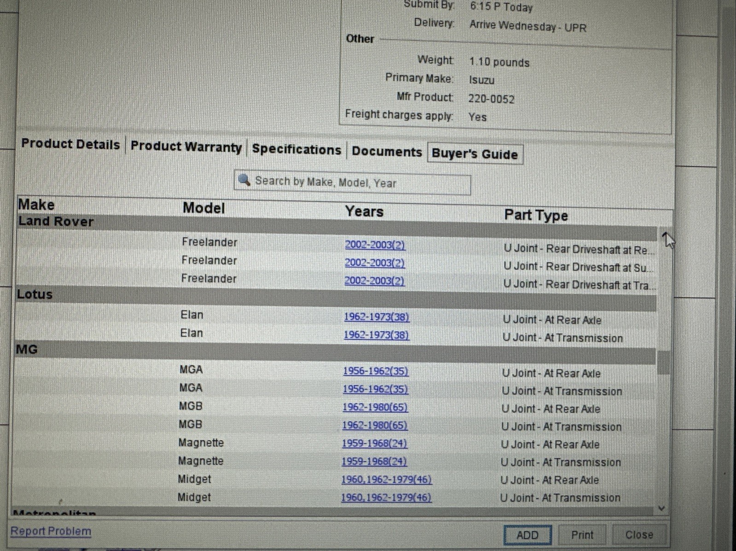Click the Make column header
This screenshot has width=736, height=551.
[36, 204]
